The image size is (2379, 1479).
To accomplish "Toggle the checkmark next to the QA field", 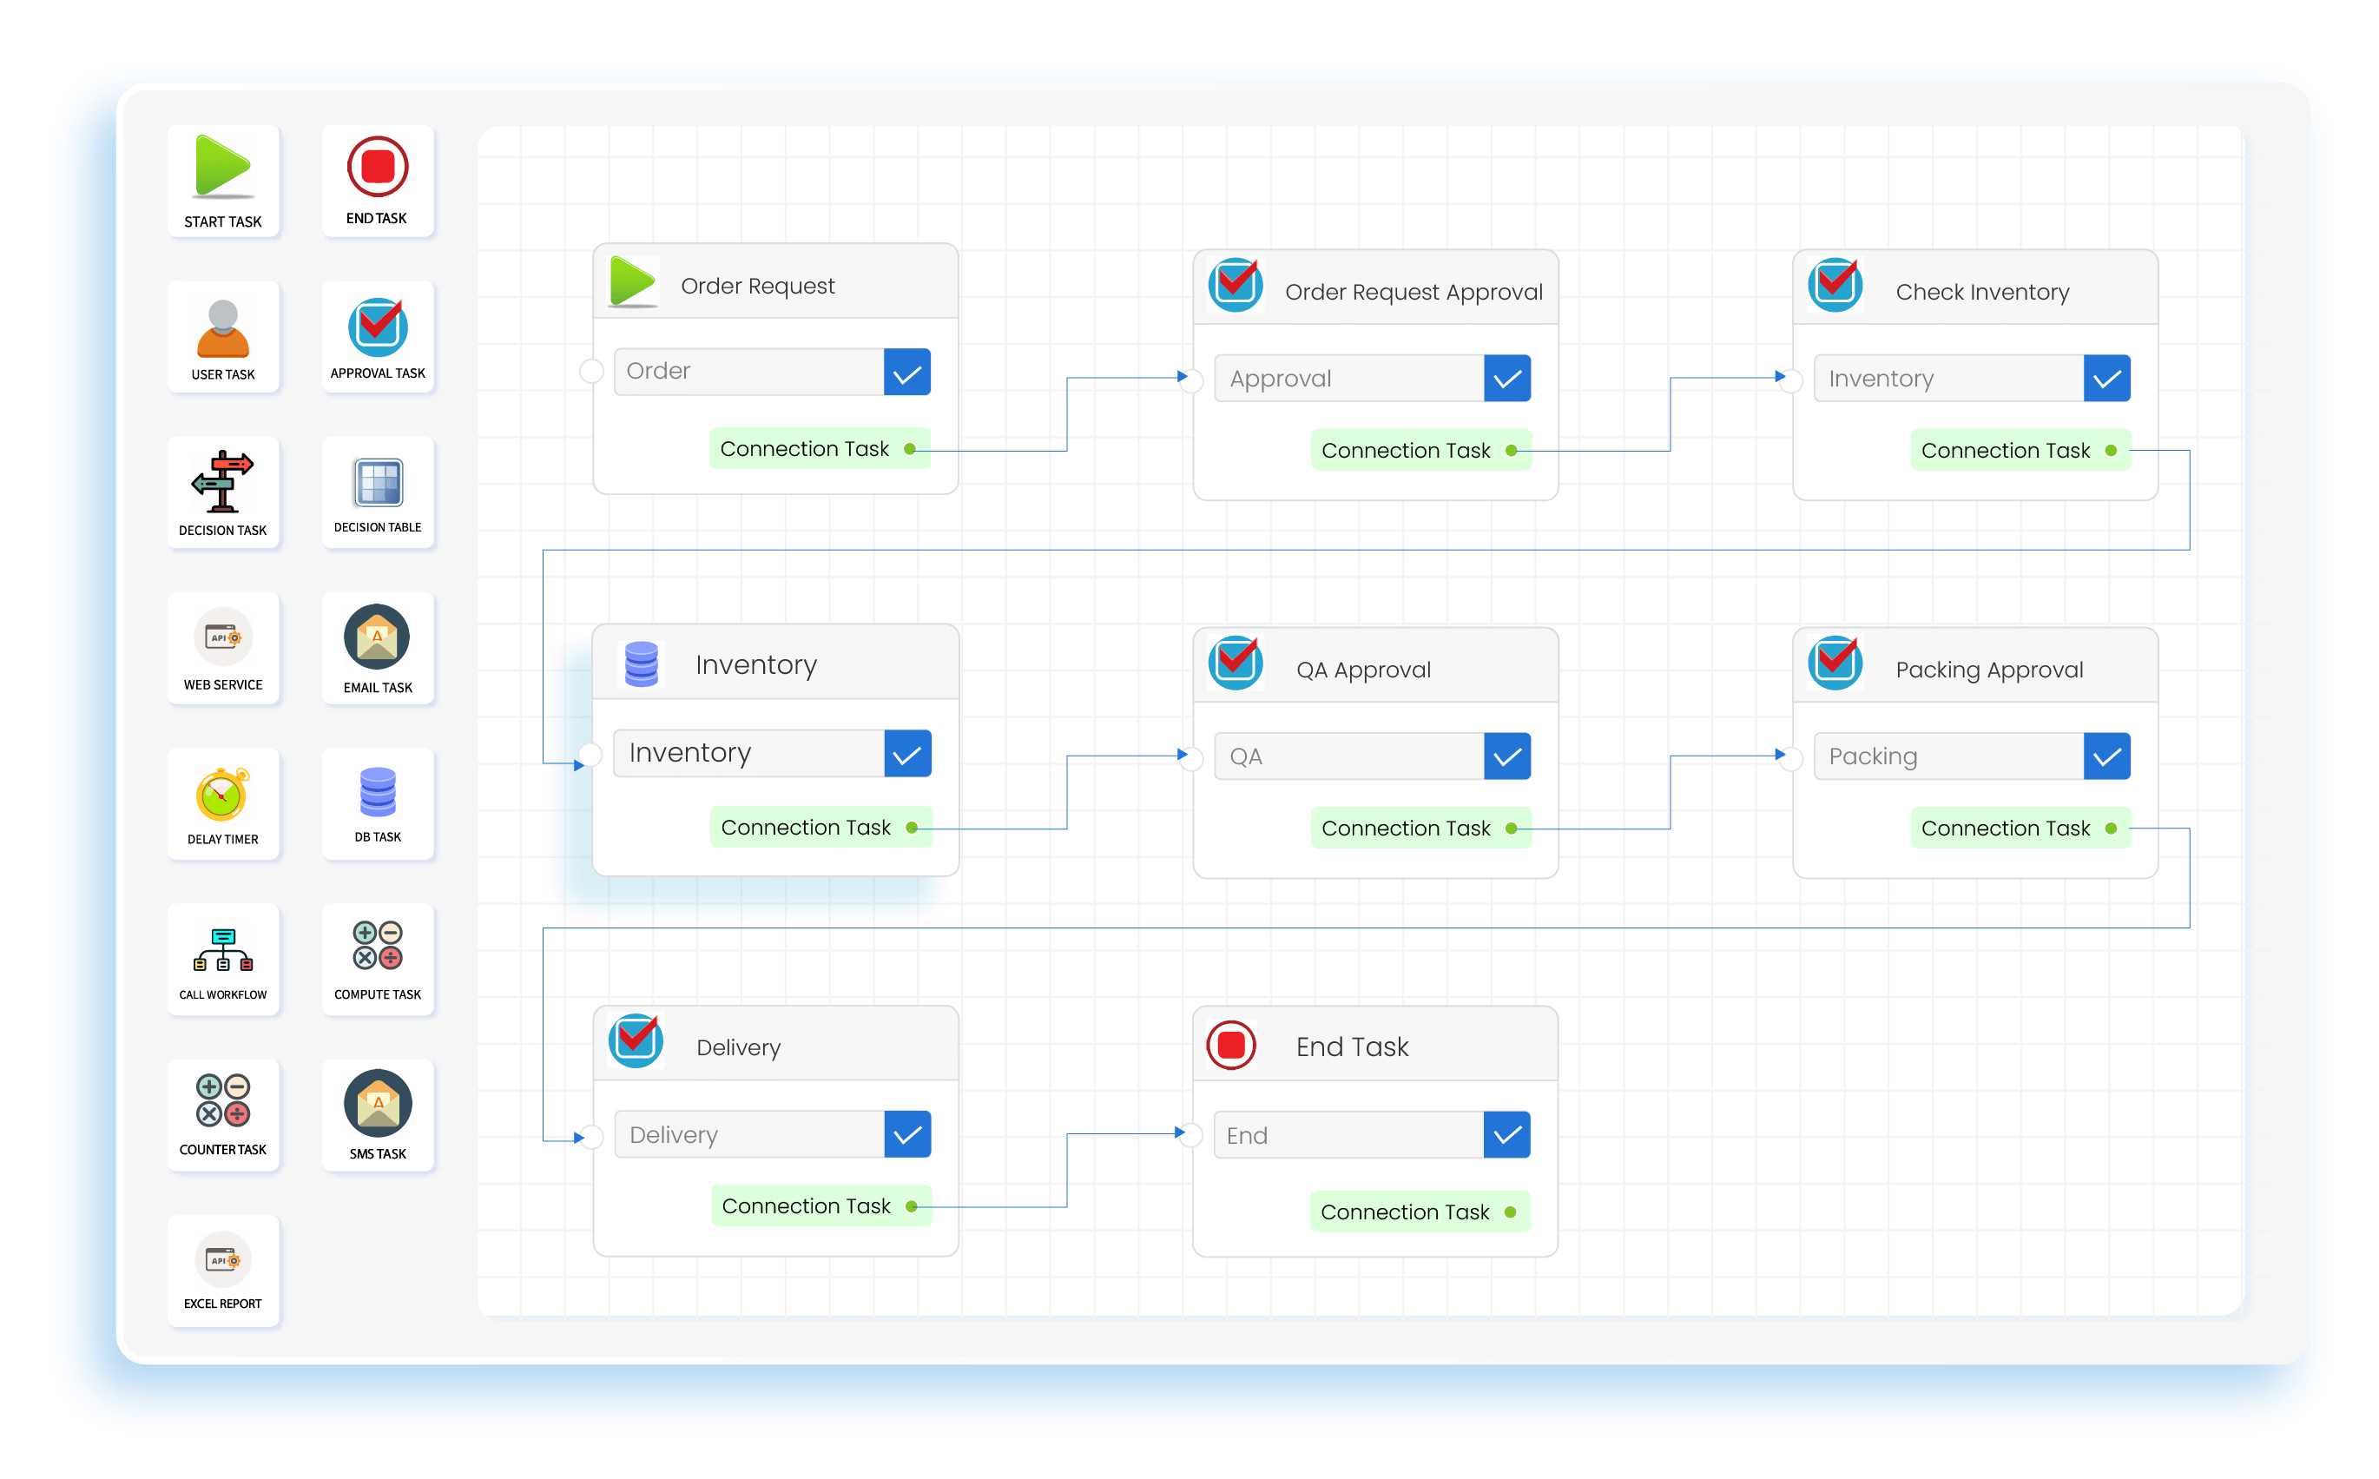I will [x=1508, y=756].
